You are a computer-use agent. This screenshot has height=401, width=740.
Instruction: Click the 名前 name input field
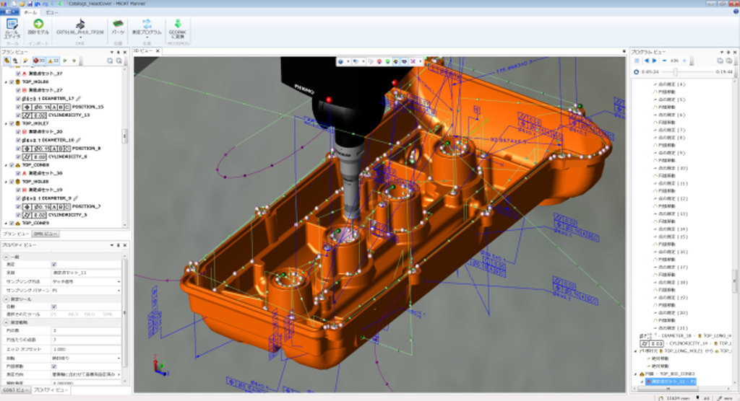coord(86,273)
